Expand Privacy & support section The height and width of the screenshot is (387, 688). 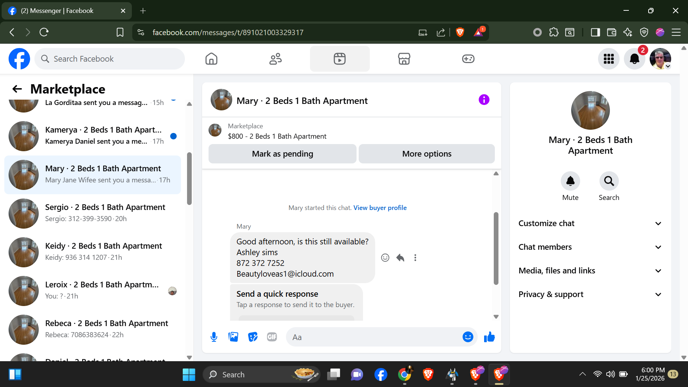pyautogui.click(x=590, y=294)
